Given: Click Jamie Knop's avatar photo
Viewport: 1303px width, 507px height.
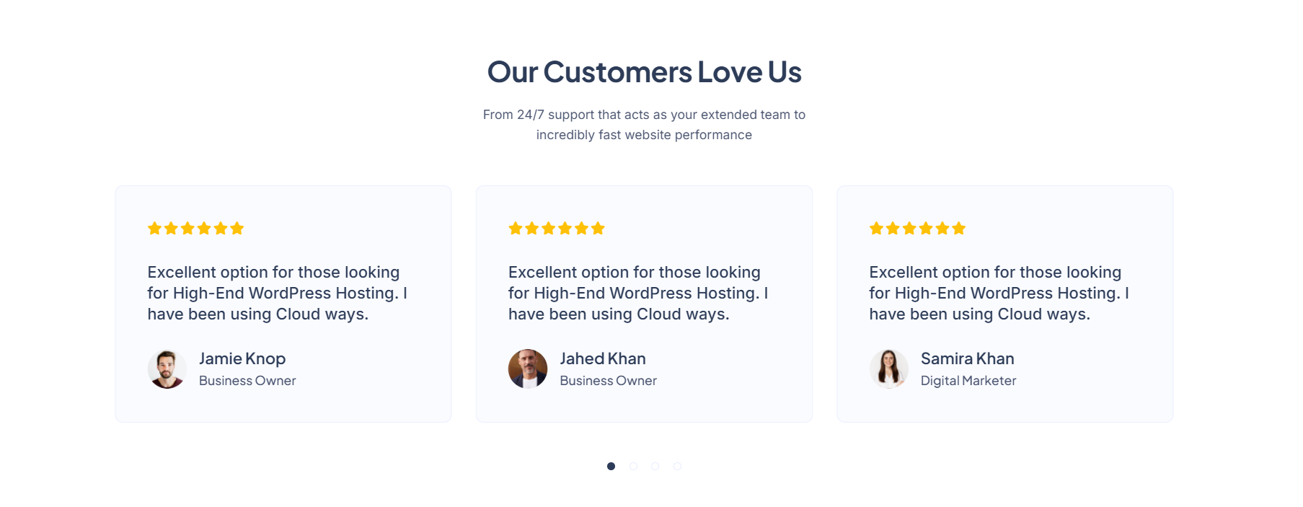Looking at the screenshot, I should click(x=167, y=369).
